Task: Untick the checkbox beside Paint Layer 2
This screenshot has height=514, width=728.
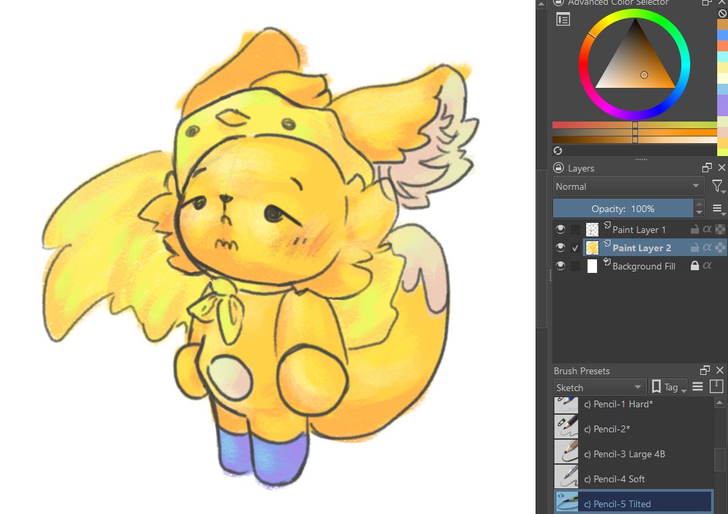Action: click(x=575, y=248)
